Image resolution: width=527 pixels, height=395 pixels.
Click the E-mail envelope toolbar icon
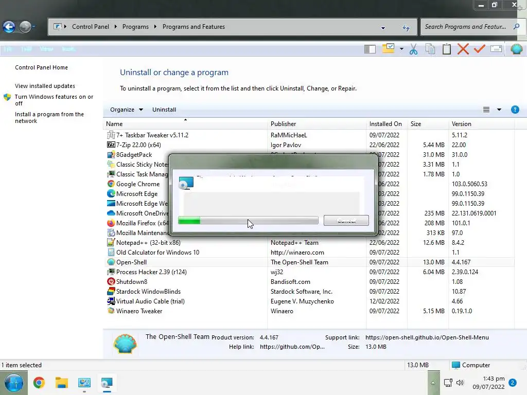coord(496,49)
